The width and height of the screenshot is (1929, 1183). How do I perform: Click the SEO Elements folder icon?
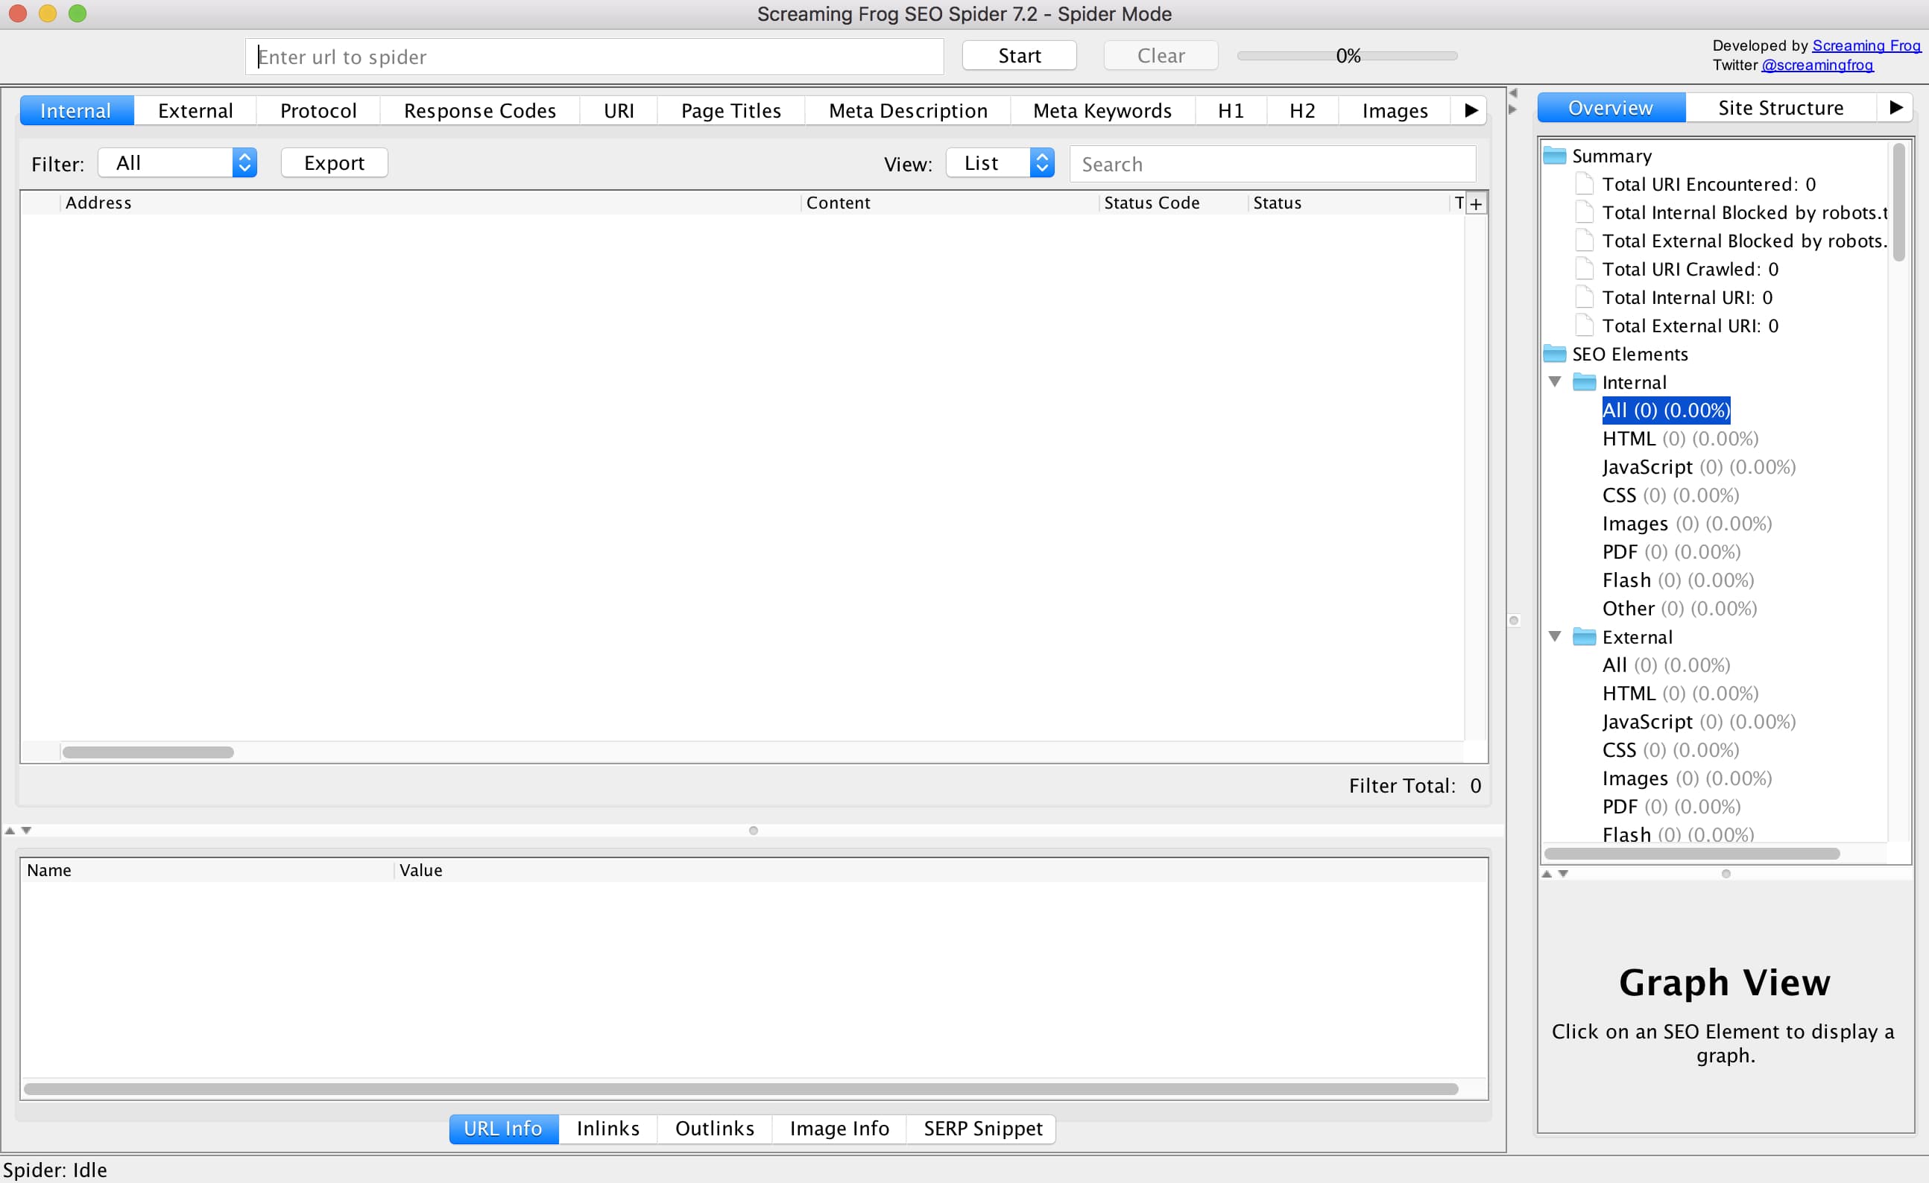click(1554, 354)
